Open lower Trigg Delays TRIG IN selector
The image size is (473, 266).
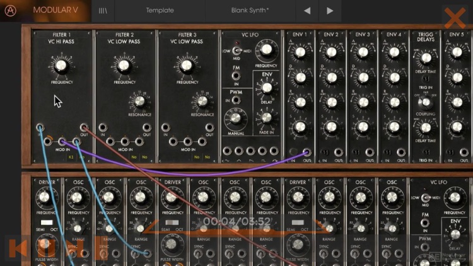(426, 153)
